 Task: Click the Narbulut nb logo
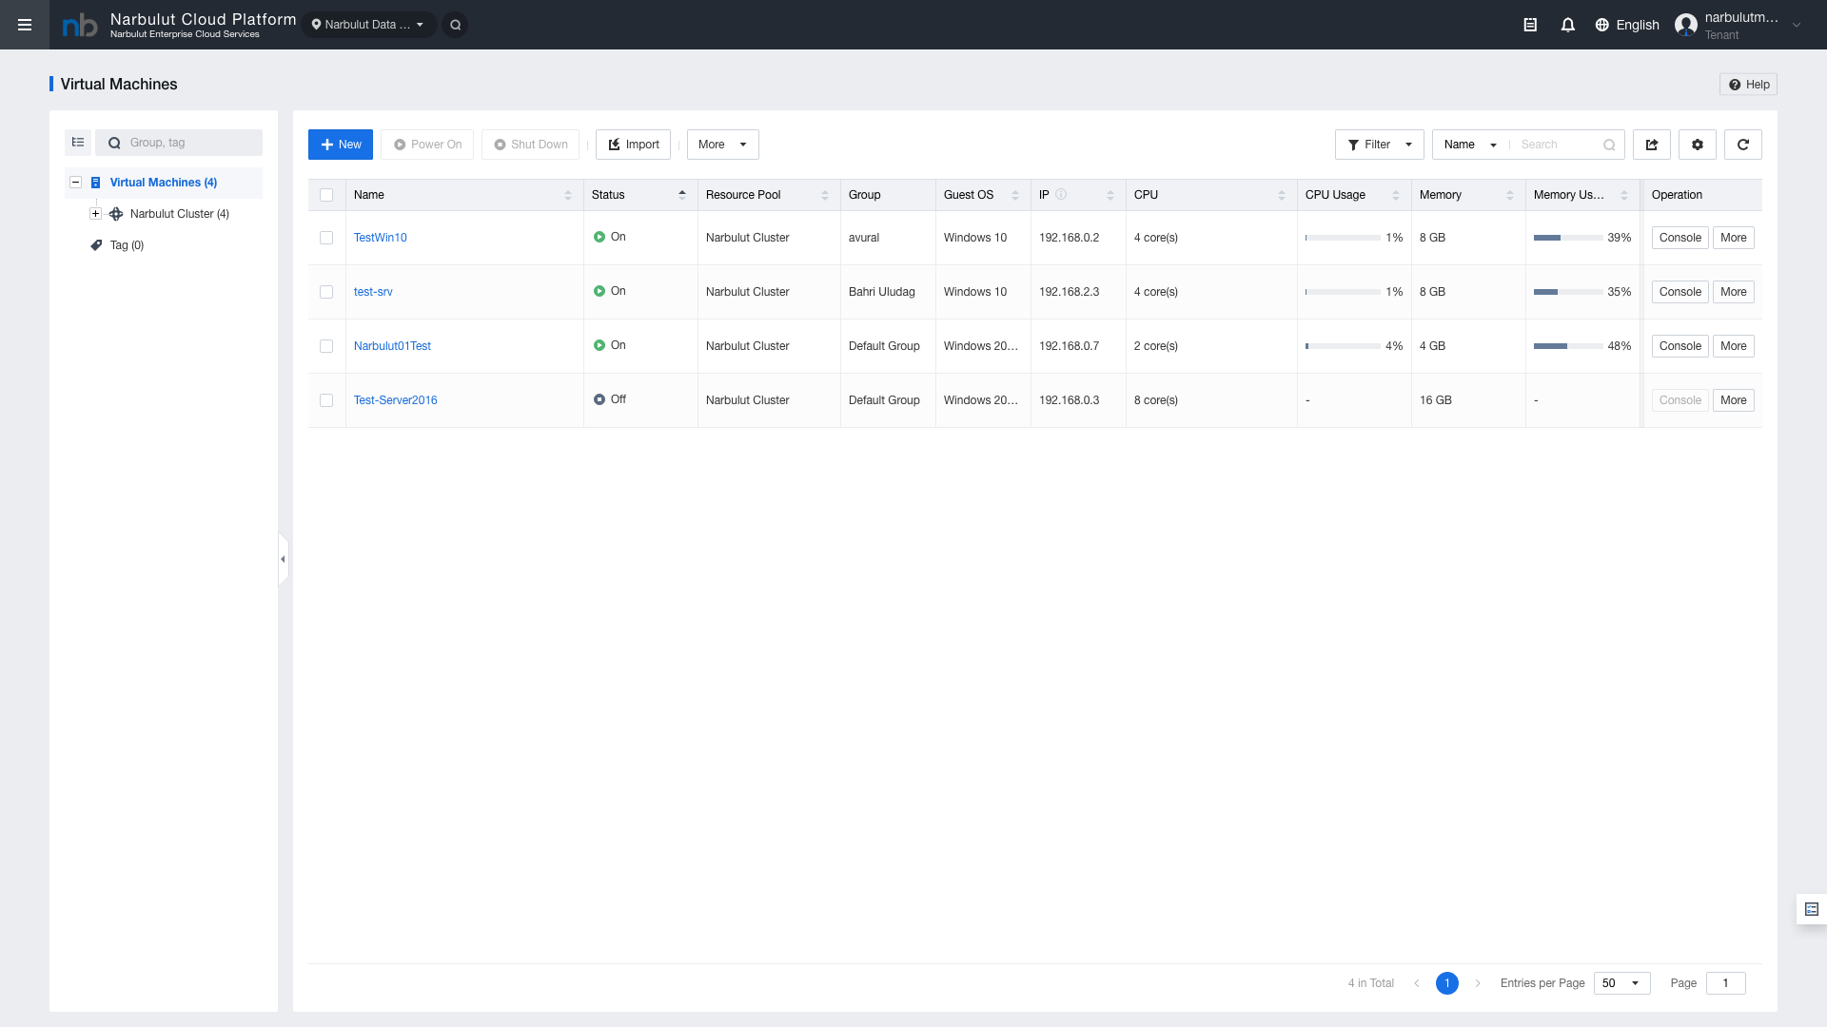[80, 26]
